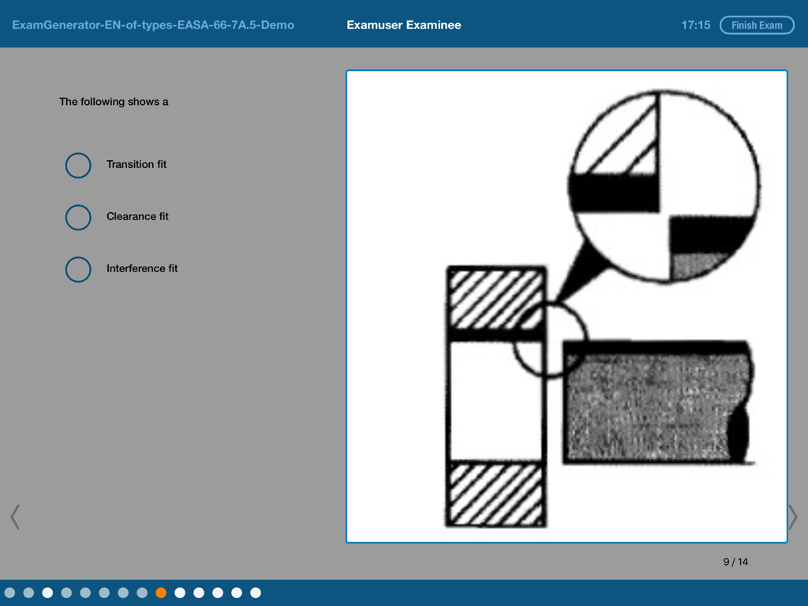The height and width of the screenshot is (606, 808).
Task: Click the highlighted orange question dot
Action: (x=162, y=591)
